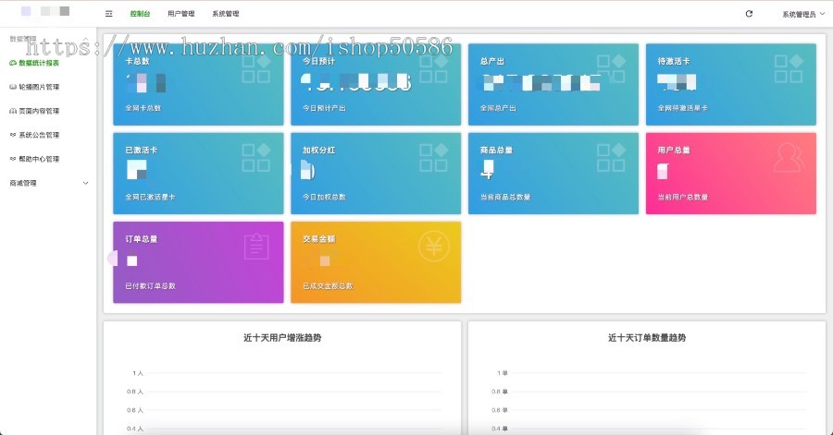Click the squares icon on 加权分红 card
This screenshot has width=833, height=435.
tap(434, 157)
